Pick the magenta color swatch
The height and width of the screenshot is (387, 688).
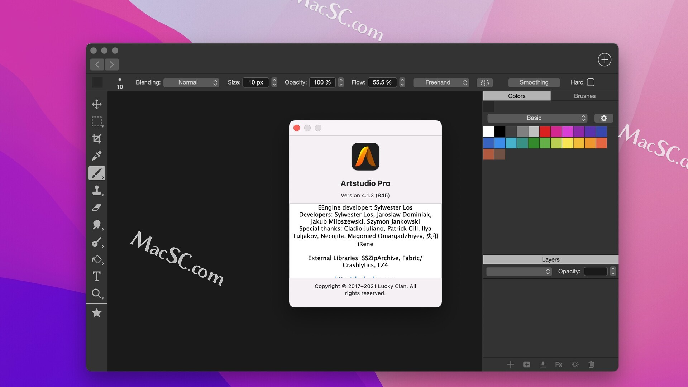tap(568, 132)
